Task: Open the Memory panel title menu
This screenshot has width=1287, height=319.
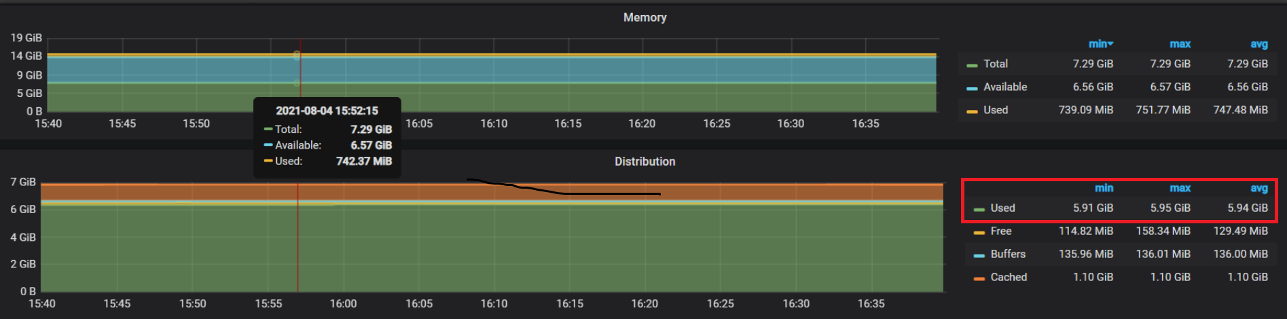Action: pyautogui.click(x=645, y=18)
